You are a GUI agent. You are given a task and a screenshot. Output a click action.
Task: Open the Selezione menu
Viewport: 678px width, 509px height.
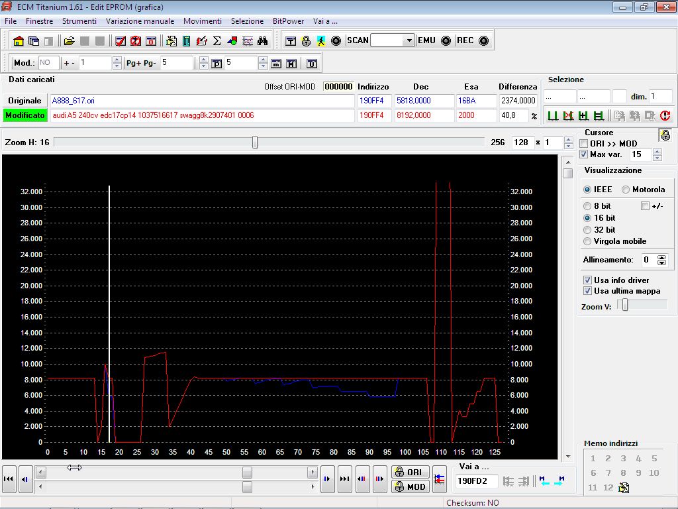click(247, 21)
